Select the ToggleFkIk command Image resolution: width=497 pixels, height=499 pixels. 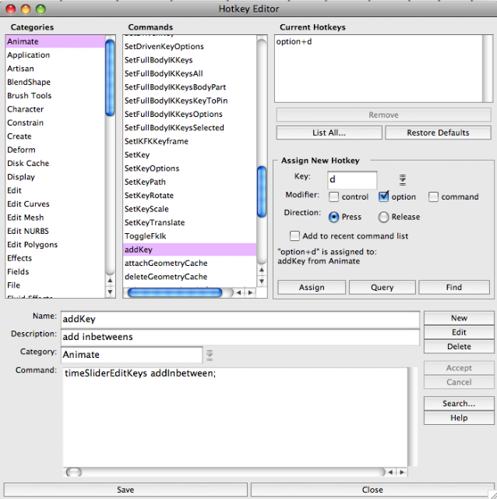coord(190,236)
